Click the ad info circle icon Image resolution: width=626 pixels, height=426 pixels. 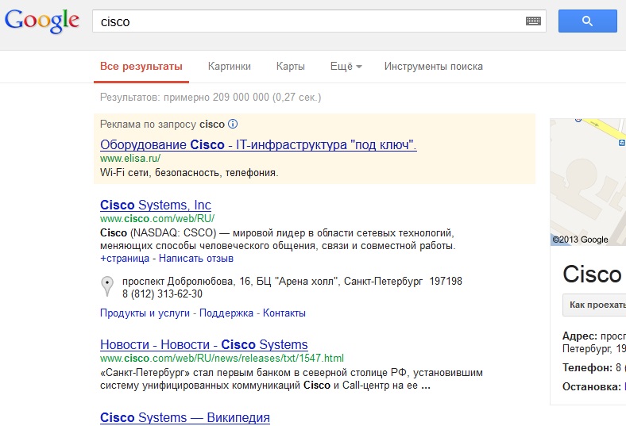tap(233, 124)
